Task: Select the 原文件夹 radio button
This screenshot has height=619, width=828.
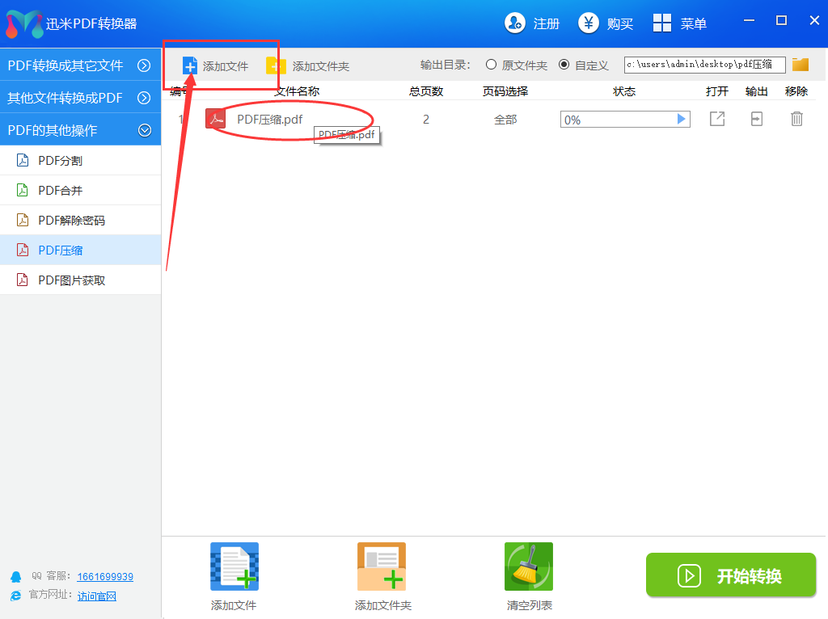Action: [491, 65]
